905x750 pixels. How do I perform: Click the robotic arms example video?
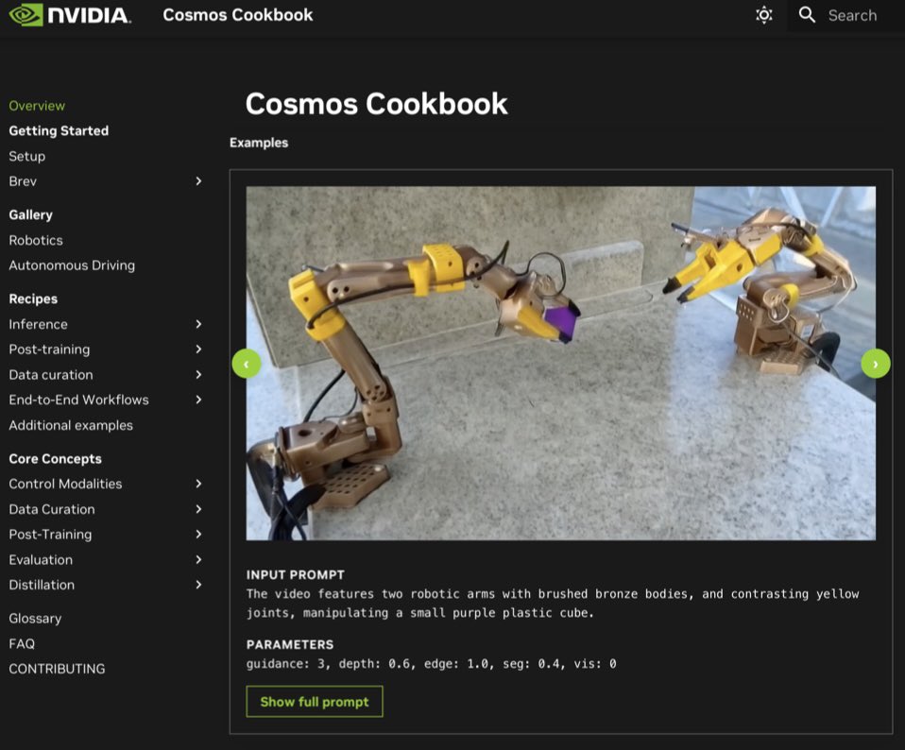561,364
